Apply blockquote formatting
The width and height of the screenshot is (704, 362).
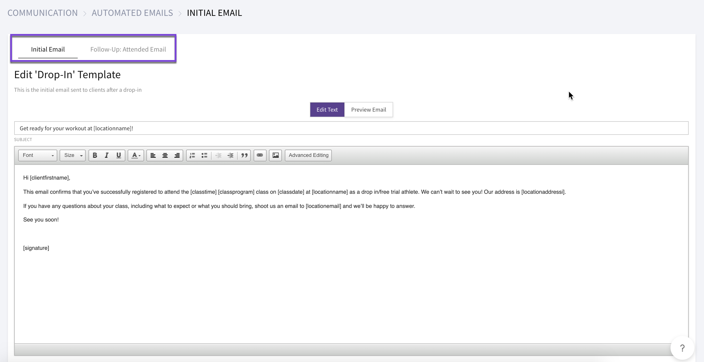244,155
